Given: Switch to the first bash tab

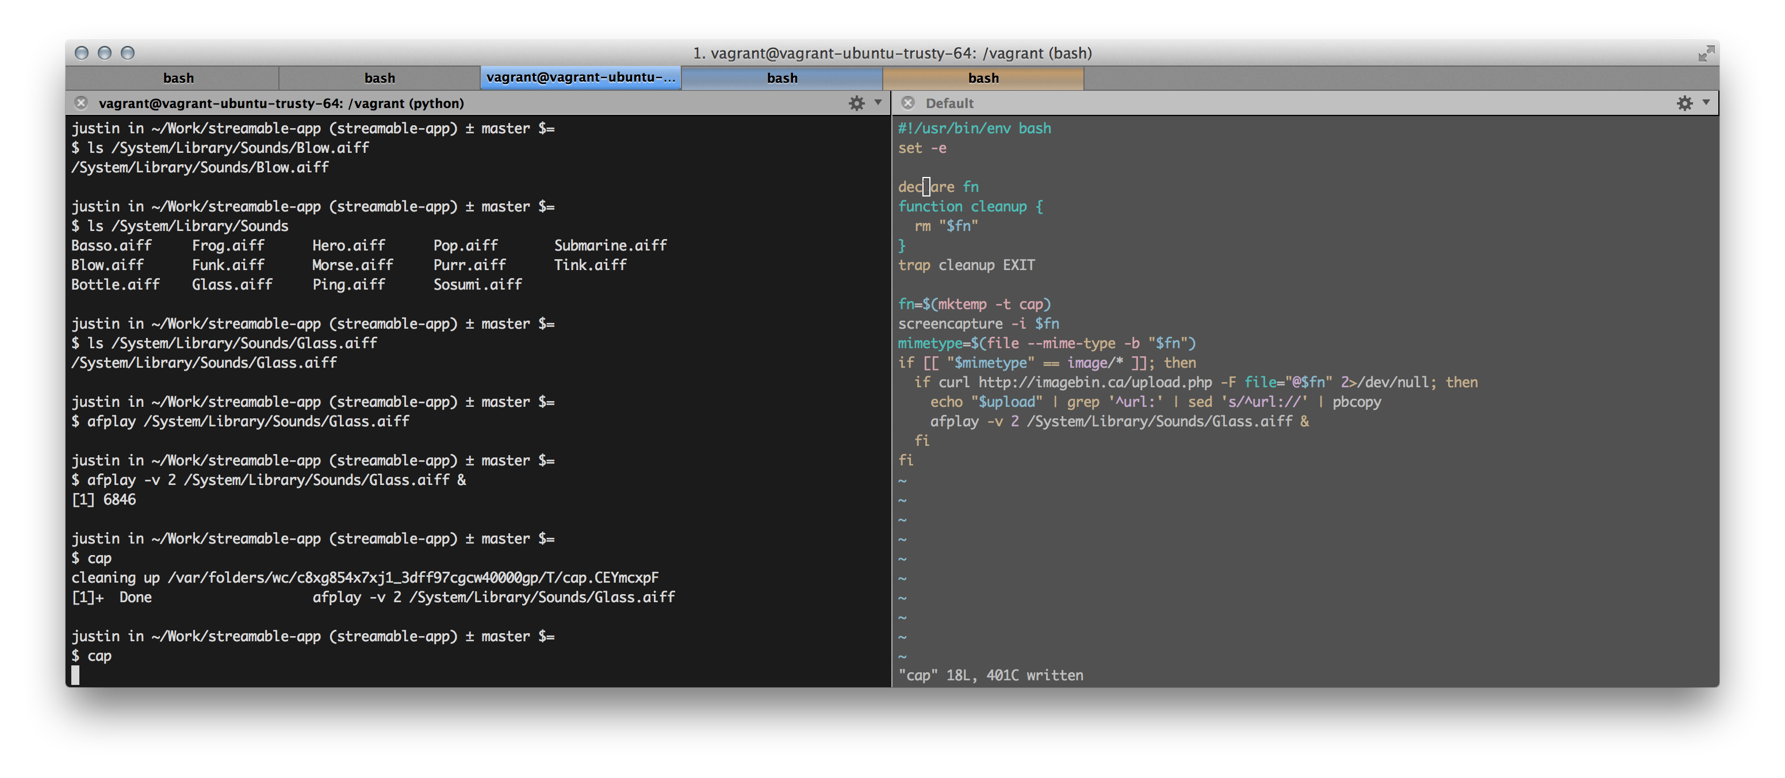Looking at the screenshot, I should (x=179, y=78).
